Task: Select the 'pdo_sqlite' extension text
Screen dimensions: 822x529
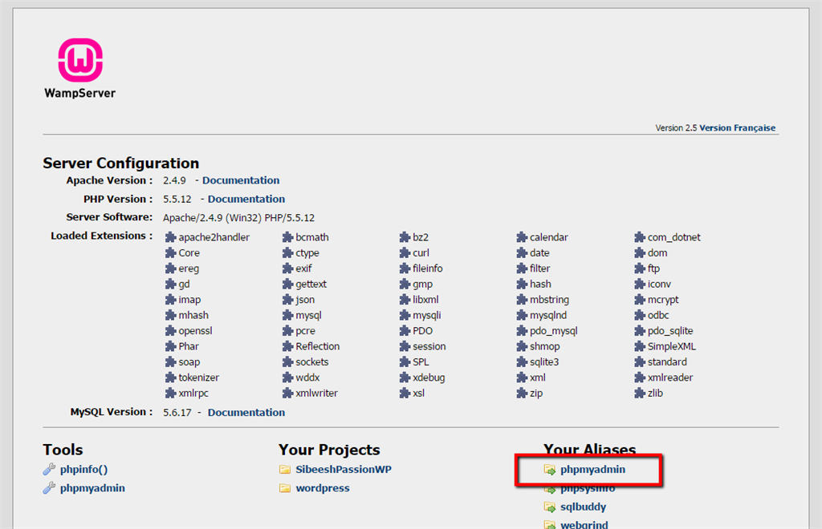Action: (x=670, y=331)
